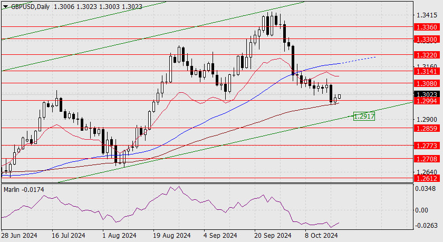The width and height of the screenshot is (443, 242).
Task: Click the dotted blue moving average projection
Action: [359, 60]
